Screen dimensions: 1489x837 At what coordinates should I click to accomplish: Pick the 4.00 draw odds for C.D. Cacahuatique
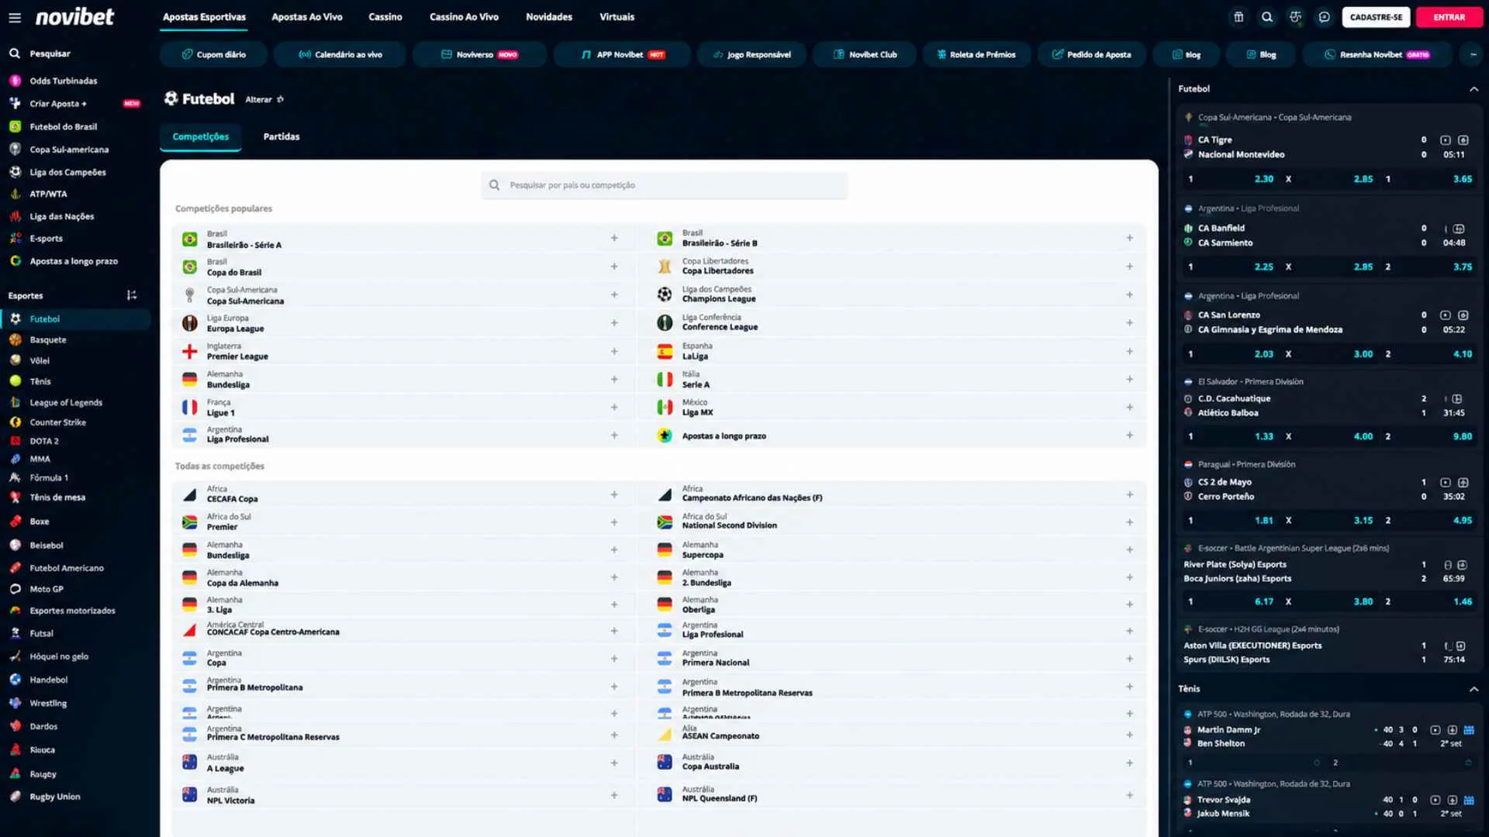1363,436
